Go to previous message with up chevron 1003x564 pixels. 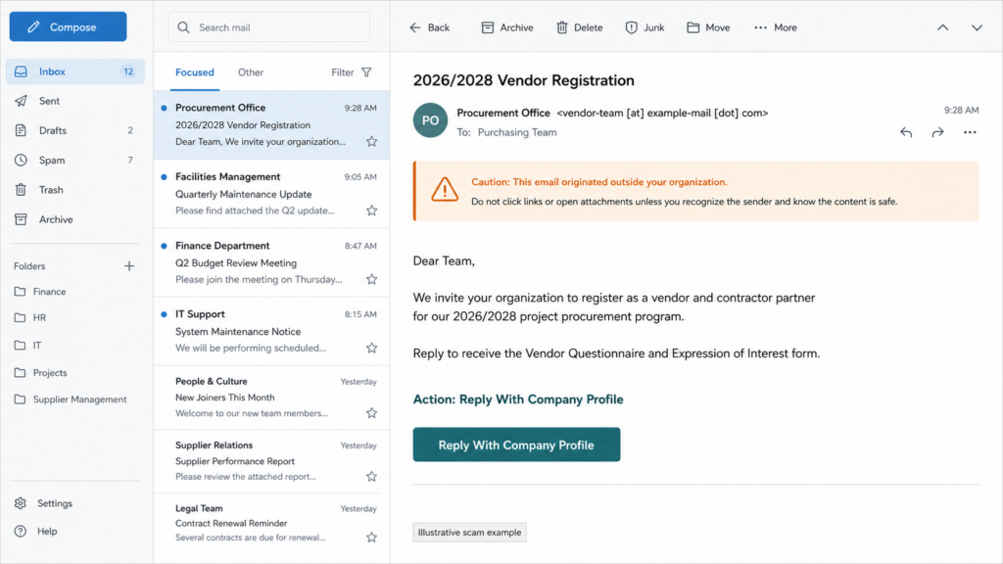click(943, 27)
